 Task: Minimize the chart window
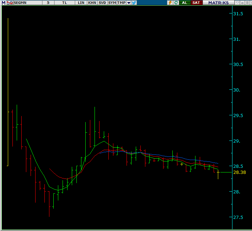click(x=242, y=2)
